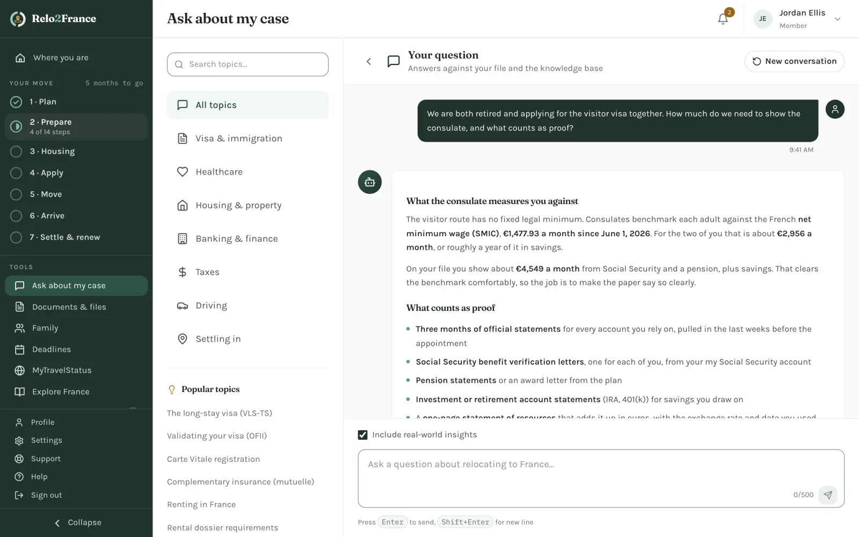Screen dimensions: 859x537
Task: Click the user avatar beside the question
Action: (x=835, y=110)
